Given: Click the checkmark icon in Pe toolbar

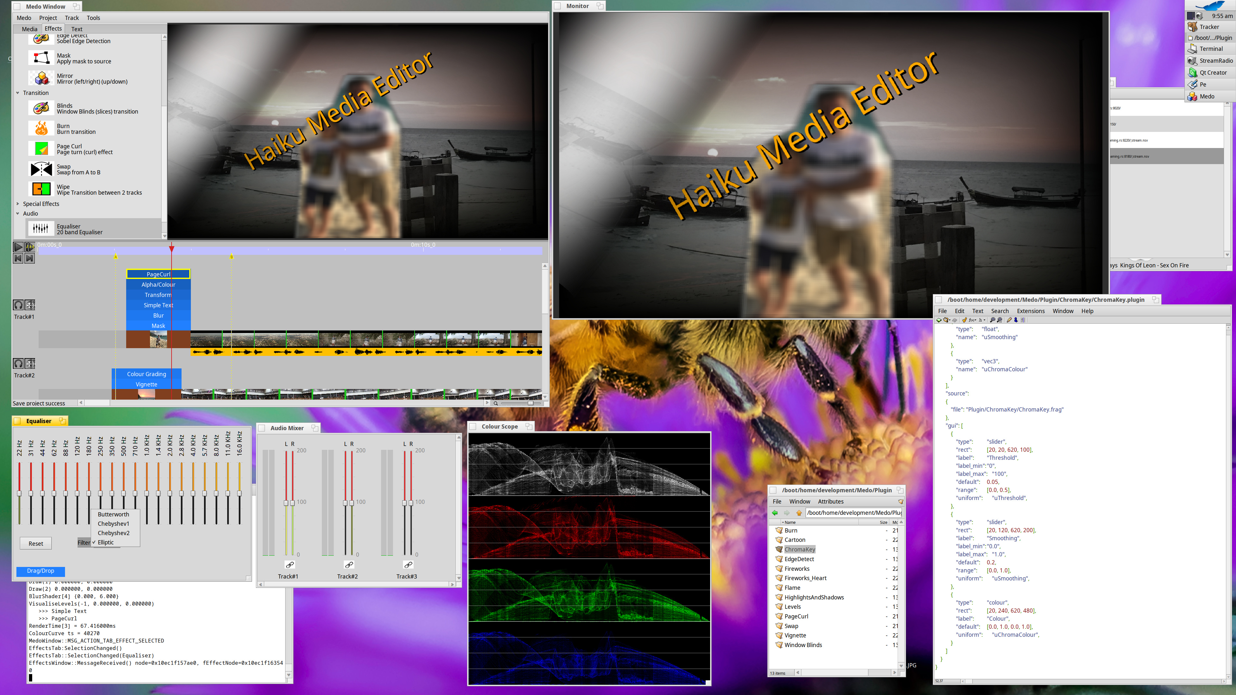Looking at the screenshot, I should pyautogui.click(x=964, y=320).
